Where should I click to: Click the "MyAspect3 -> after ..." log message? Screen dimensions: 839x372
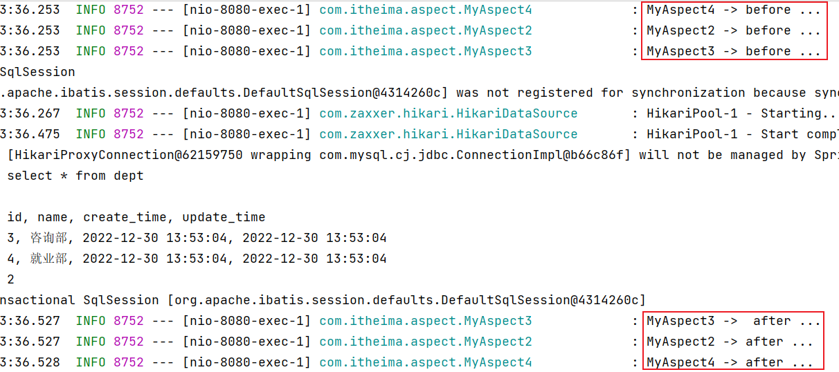(x=733, y=321)
